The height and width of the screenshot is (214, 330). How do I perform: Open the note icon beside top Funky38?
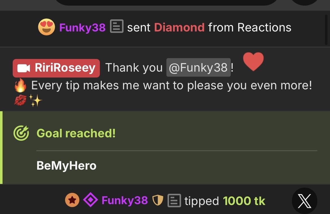tap(116, 27)
